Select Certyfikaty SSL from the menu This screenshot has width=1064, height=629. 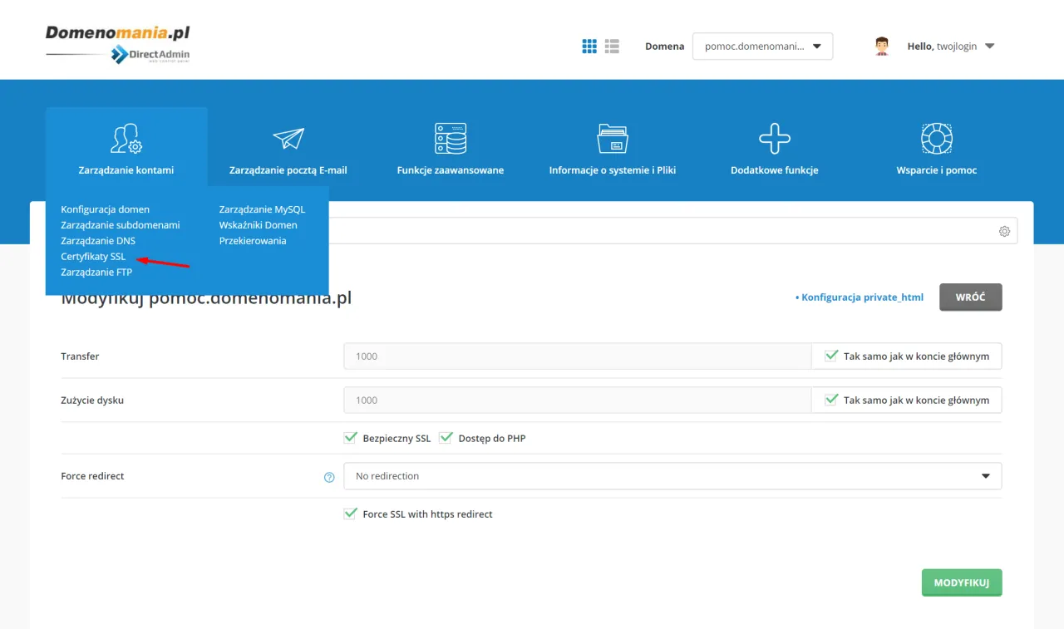92,256
